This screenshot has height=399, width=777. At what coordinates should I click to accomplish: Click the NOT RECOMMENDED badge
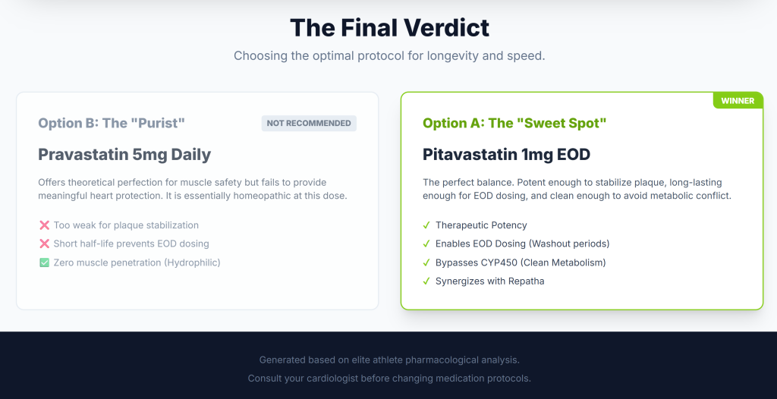(309, 123)
